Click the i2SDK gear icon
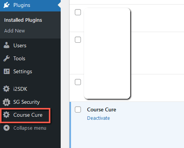Viewport: 184px width, 148px height. [x=6, y=89]
